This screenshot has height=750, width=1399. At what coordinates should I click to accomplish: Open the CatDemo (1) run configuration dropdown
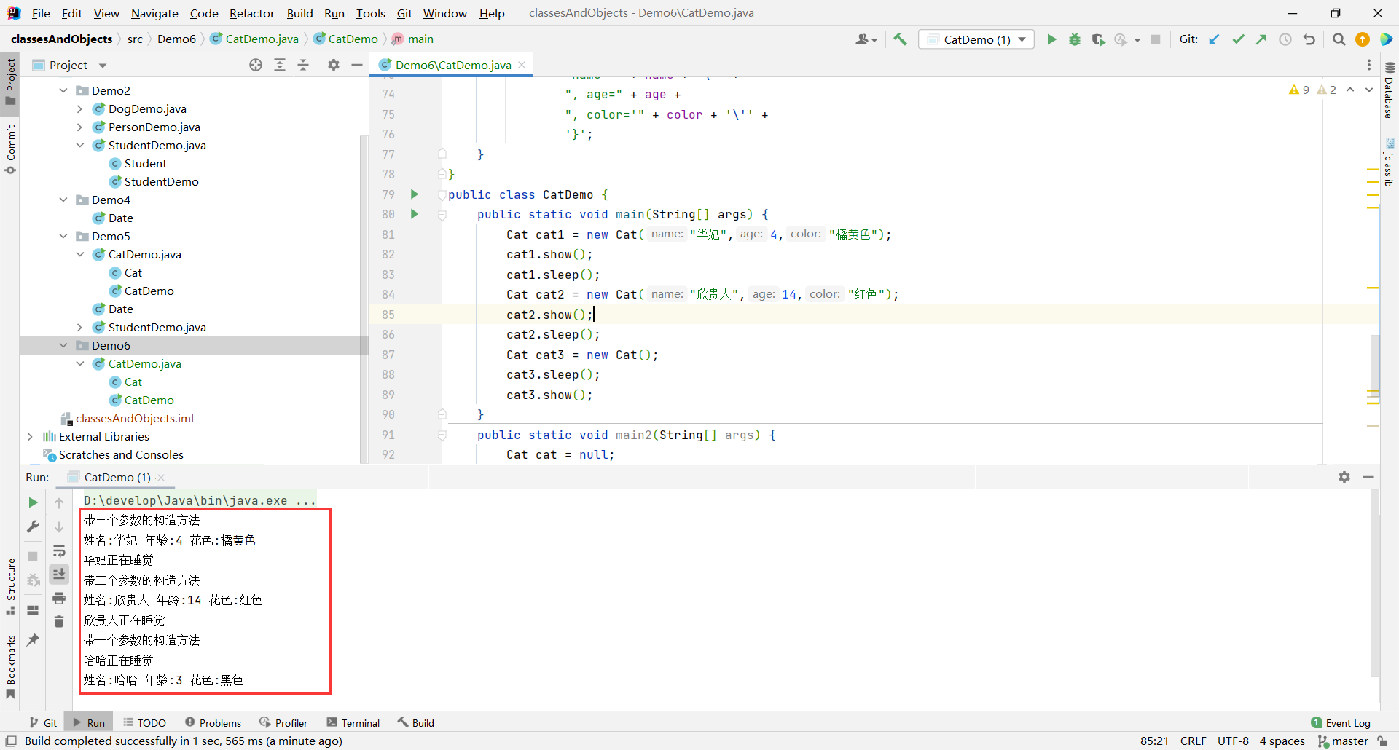coord(976,39)
